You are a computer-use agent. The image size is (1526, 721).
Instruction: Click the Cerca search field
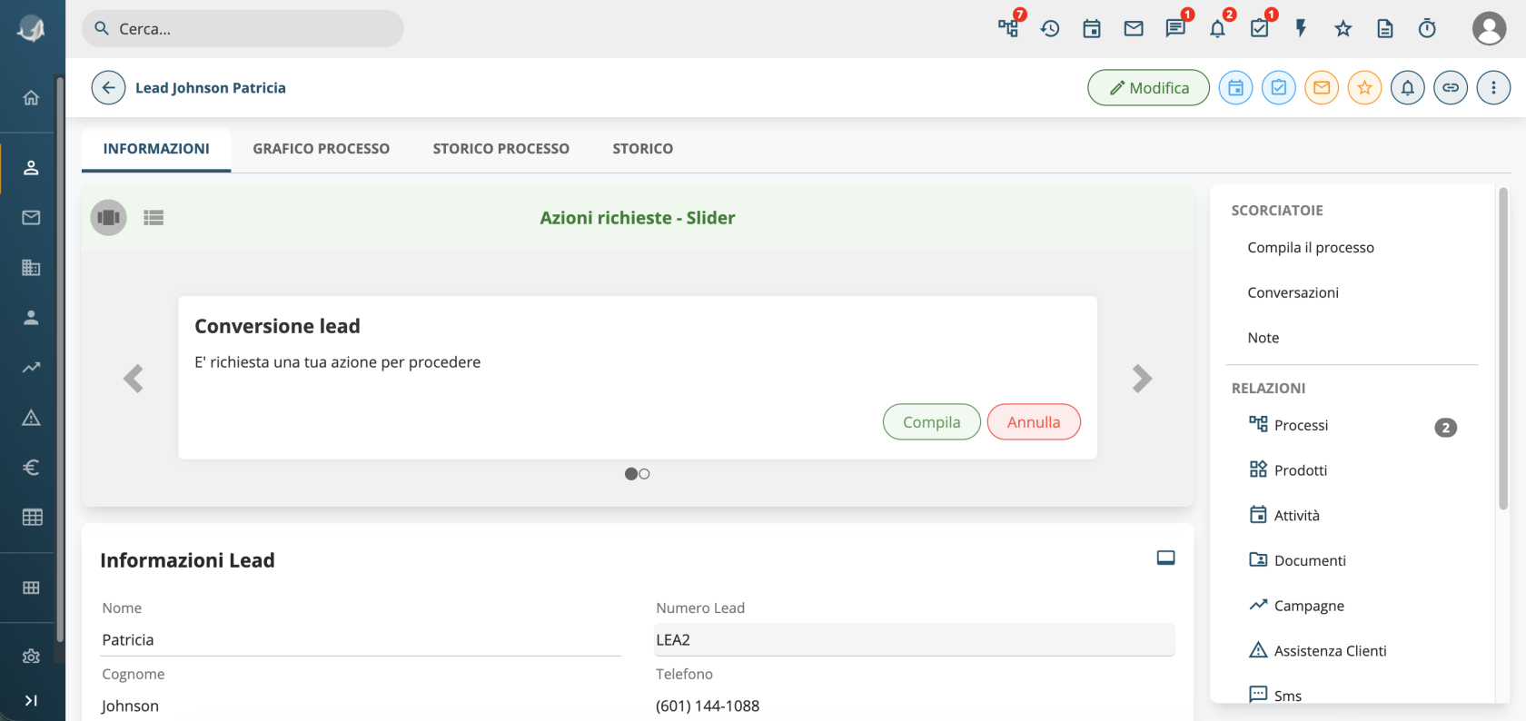click(x=243, y=29)
